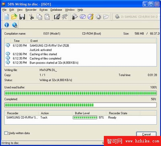Viewport: 161px width, 146px height.
Task: Click the Total time value 0:01:39
Action: [152, 75]
